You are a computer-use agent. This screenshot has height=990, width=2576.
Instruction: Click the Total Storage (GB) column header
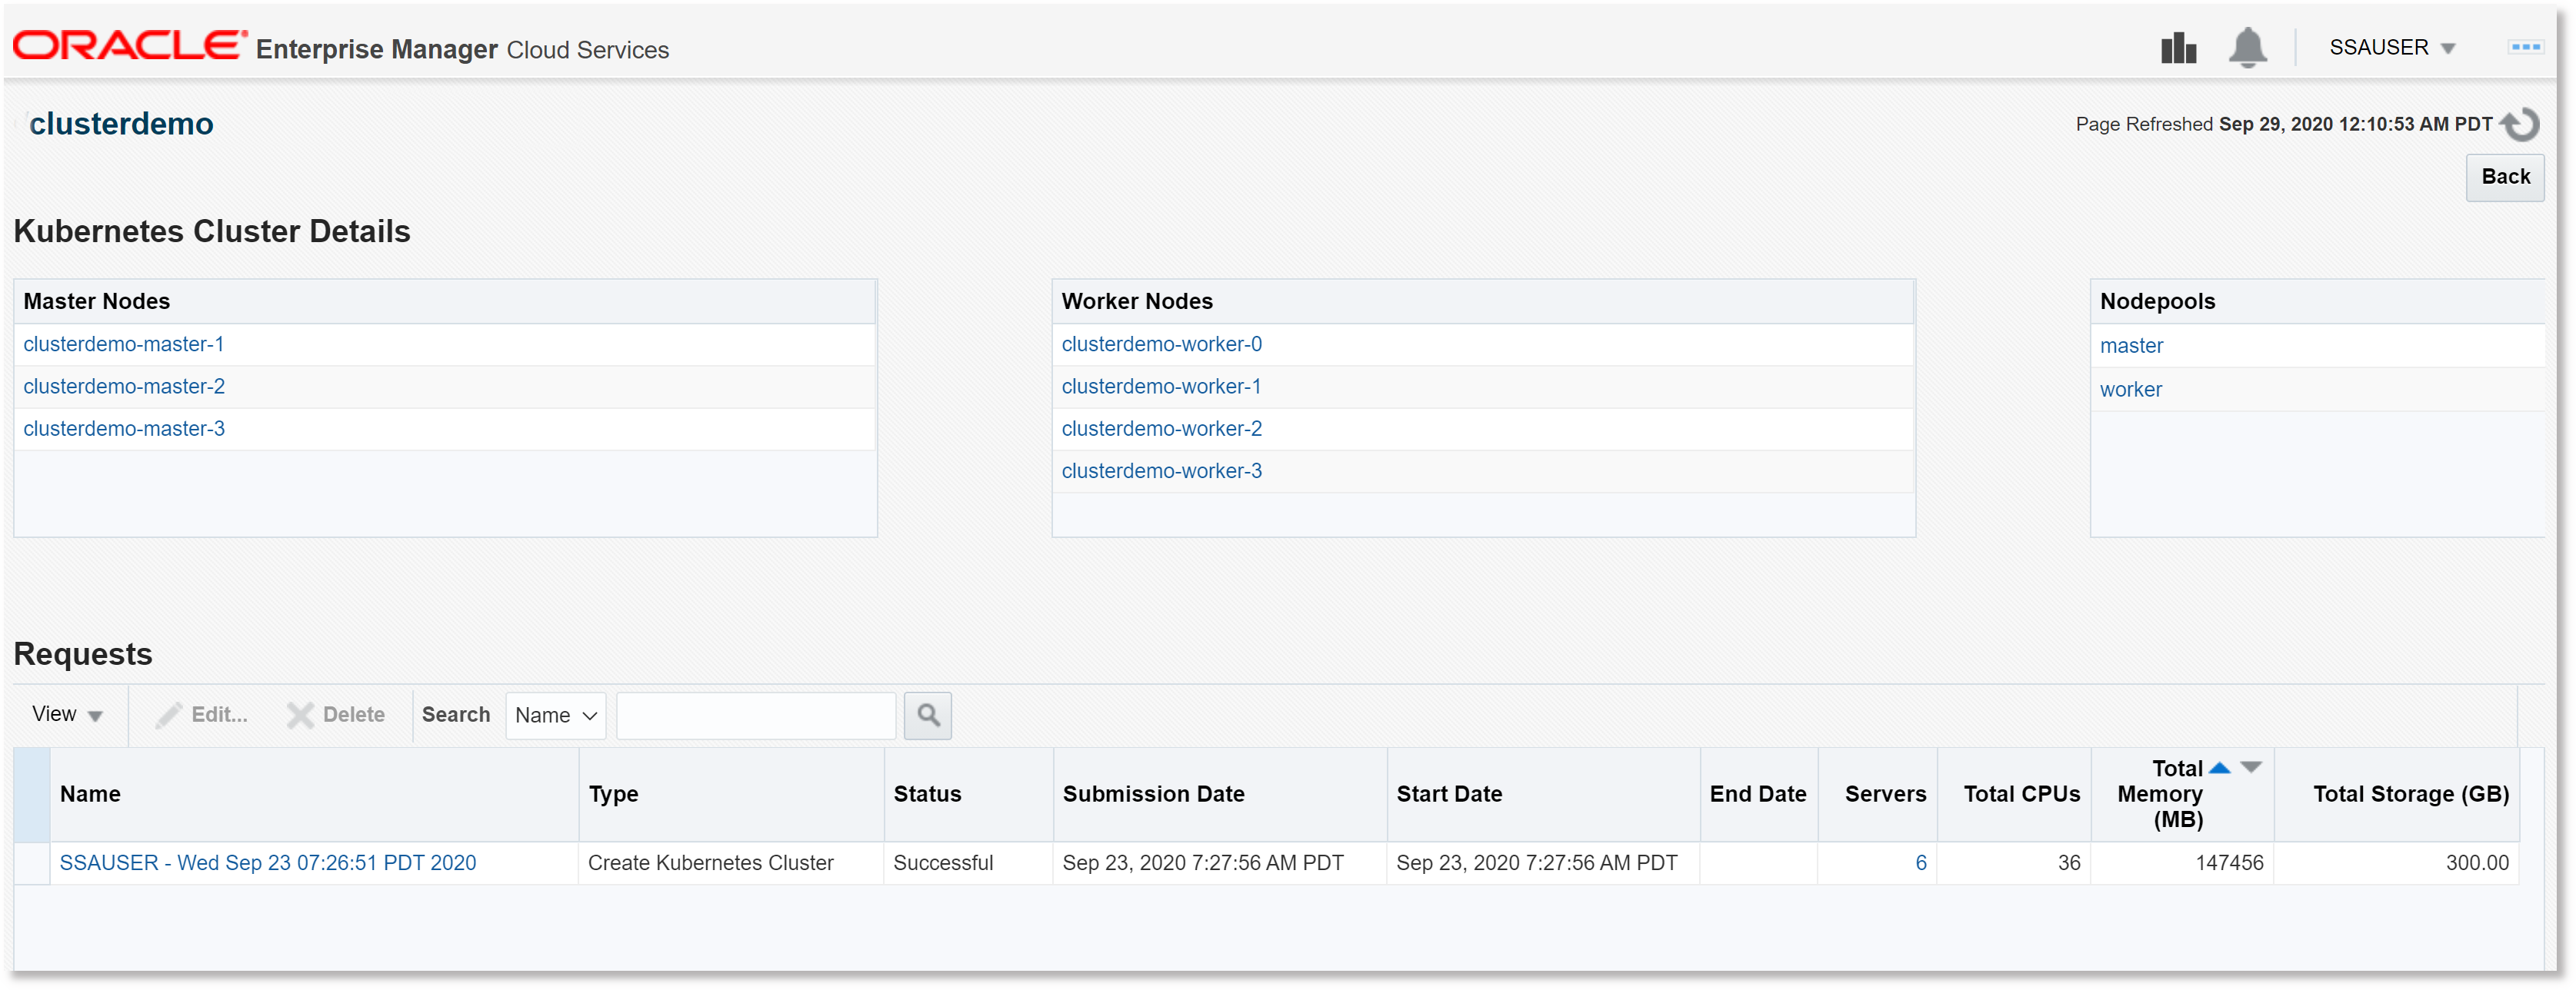2396,794
